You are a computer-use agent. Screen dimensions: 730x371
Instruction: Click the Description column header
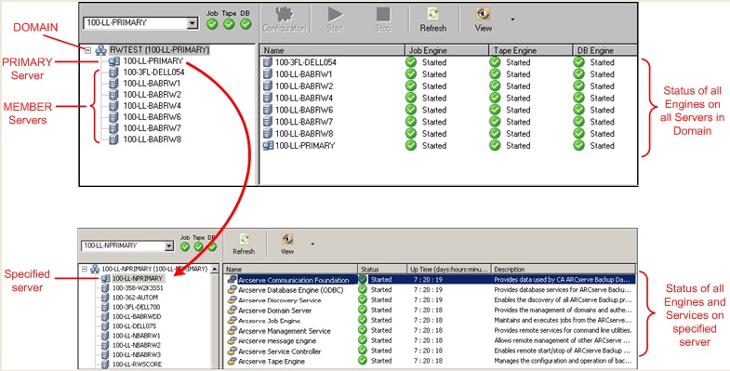click(564, 269)
